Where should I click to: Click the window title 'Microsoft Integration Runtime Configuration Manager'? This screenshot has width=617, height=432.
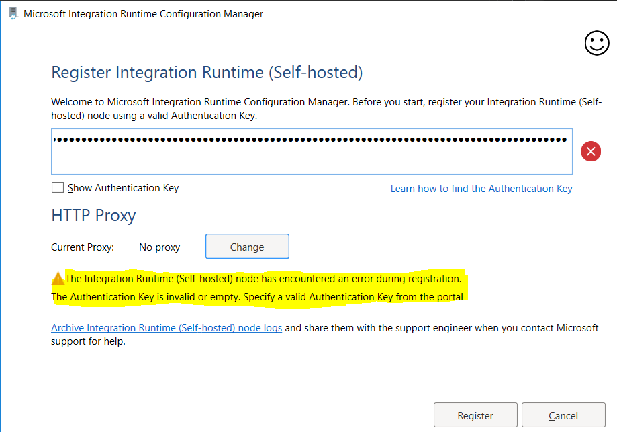pos(143,14)
